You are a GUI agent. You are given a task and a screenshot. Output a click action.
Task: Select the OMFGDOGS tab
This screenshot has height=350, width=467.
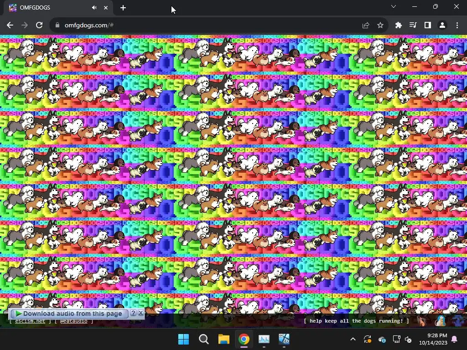click(x=58, y=8)
